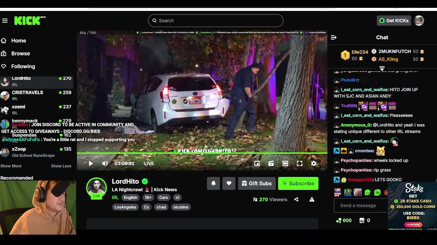Screen dimensions: 437x245
Task: Open top gifter Elle234's profile
Action: pyautogui.click(x=360, y=52)
